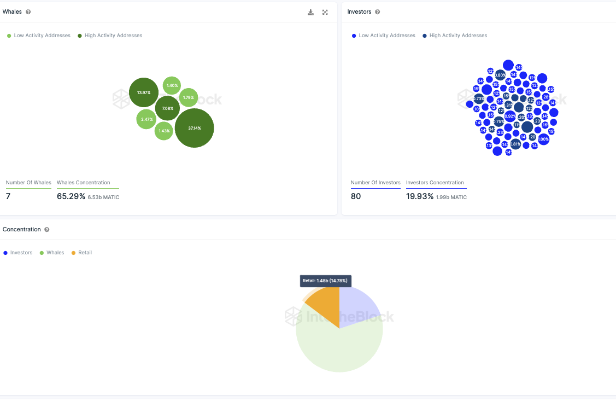616x402 pixels.
Task: Toggle High Activity Addresses in Whales legend
Action: pyautogui.click(x=110, y=36)
